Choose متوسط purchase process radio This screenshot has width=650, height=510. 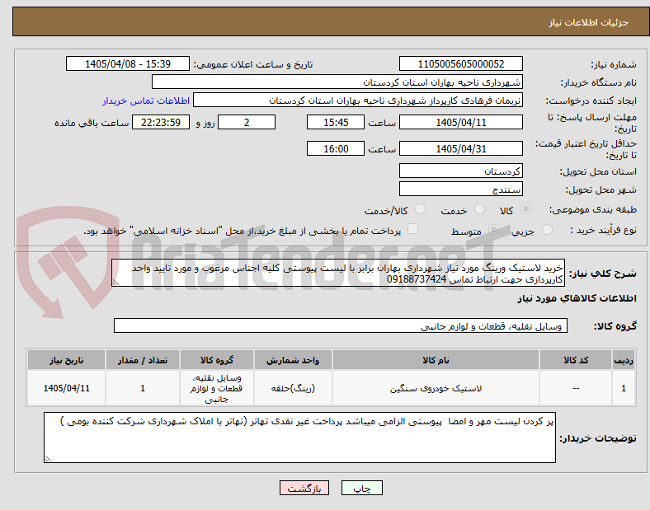[x=493, y=229]
